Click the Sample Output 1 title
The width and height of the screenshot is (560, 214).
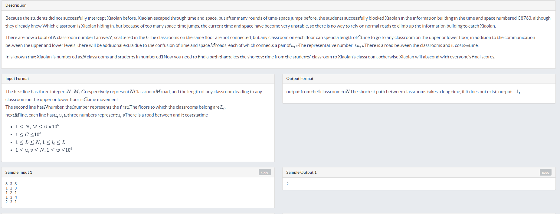(x=301, y=172)
